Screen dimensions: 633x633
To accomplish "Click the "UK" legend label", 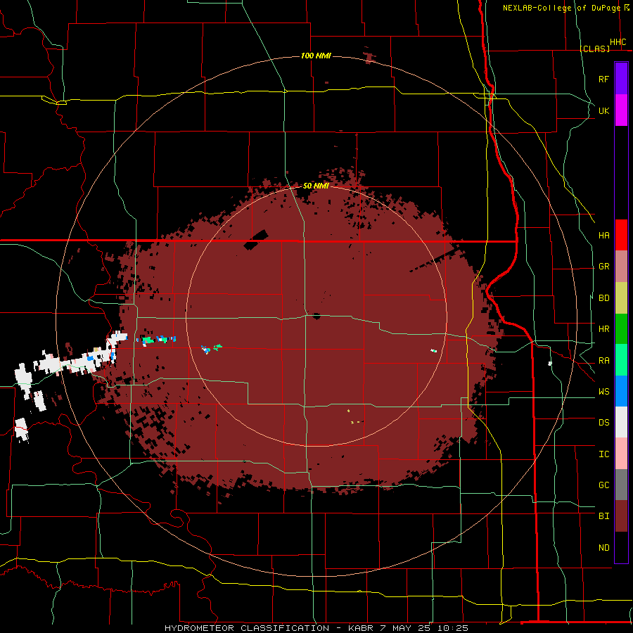I will [603, 110].
